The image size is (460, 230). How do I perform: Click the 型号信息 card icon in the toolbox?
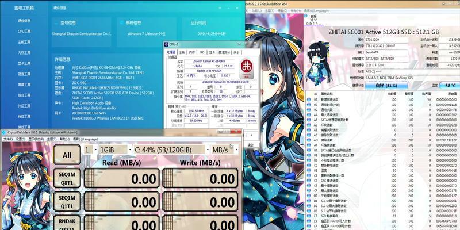coord(56,22)
